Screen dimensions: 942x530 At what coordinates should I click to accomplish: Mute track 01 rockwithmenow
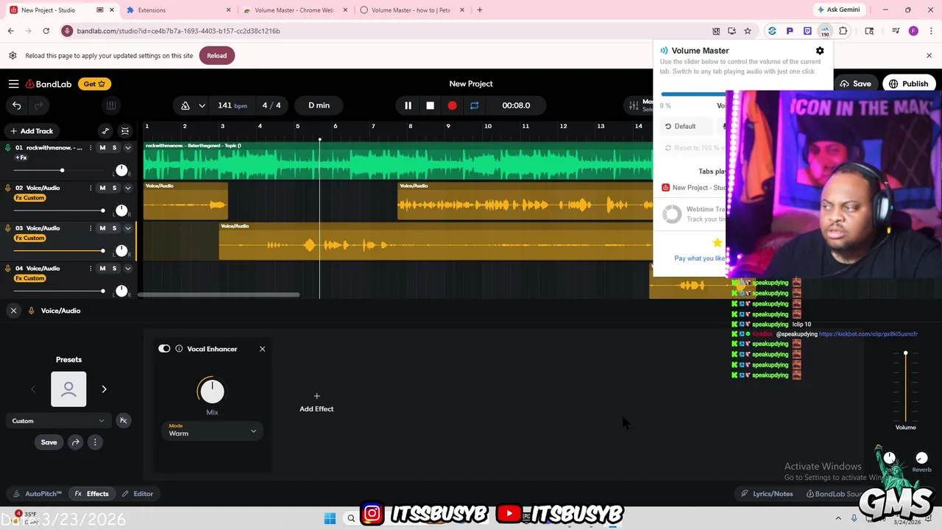[102, 148]
